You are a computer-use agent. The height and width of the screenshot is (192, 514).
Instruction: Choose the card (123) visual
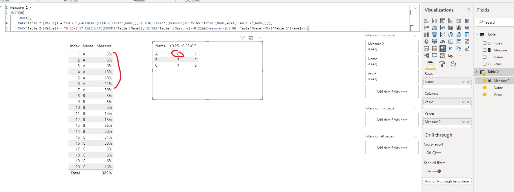click(x=451, y=42)
